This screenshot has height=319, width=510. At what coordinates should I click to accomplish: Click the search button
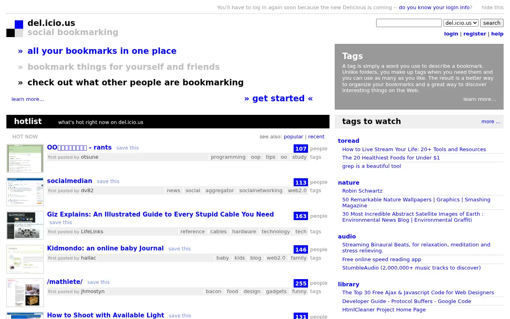(492, 23)
